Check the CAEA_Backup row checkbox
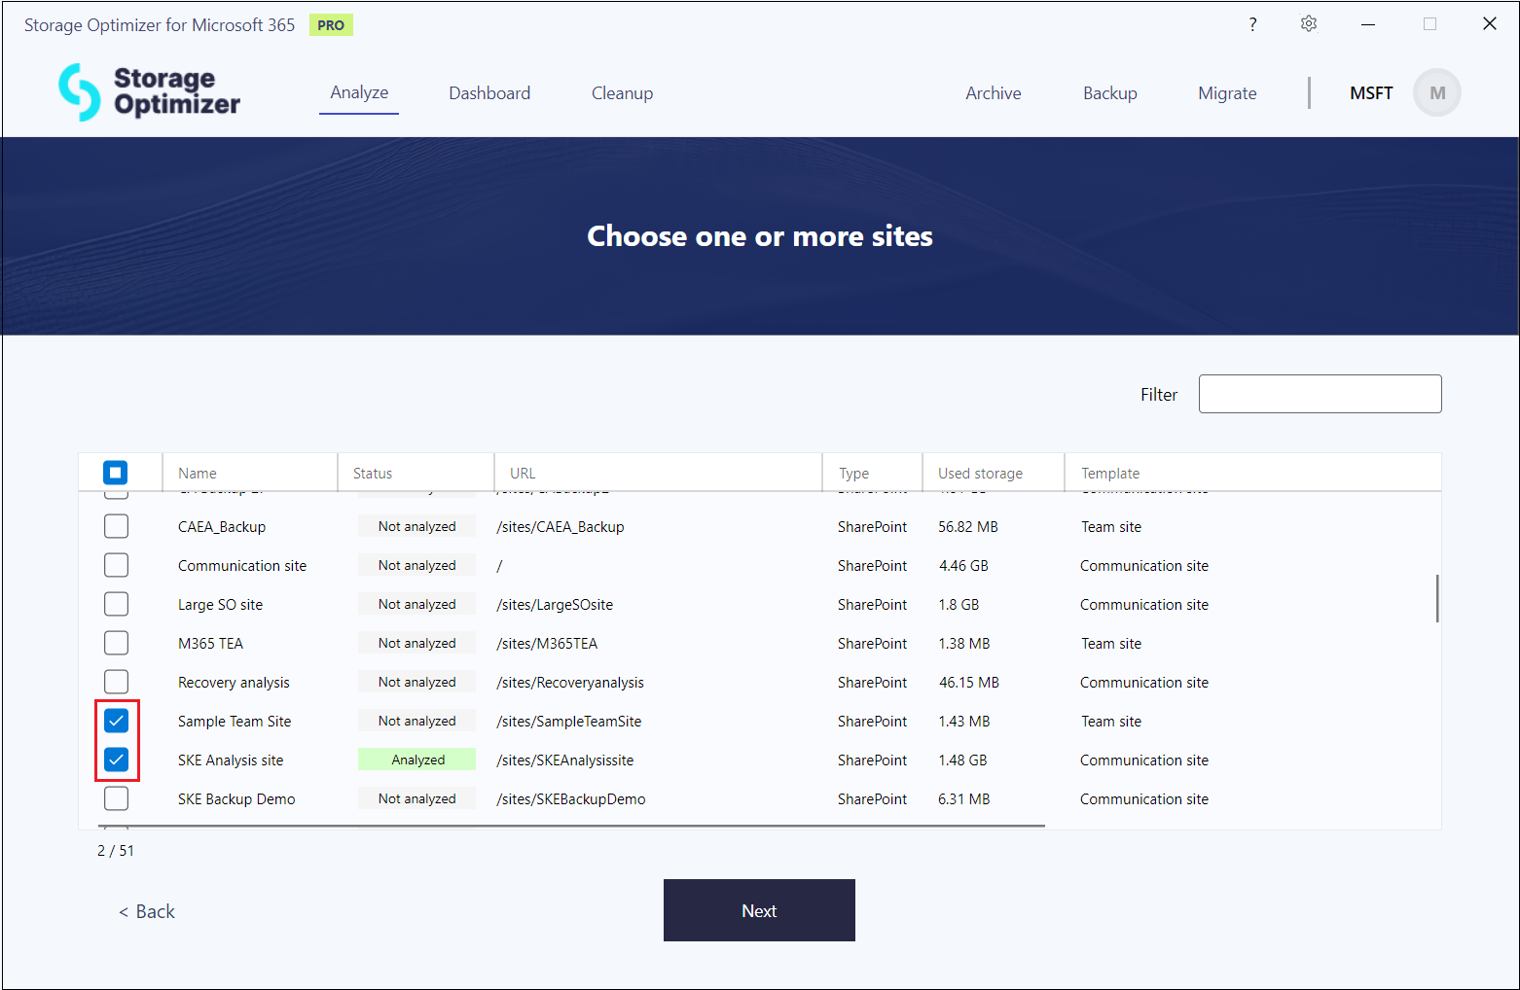The width and height of the screenshot is (1520, 990). pyautogui.click(x=116, y=526)
